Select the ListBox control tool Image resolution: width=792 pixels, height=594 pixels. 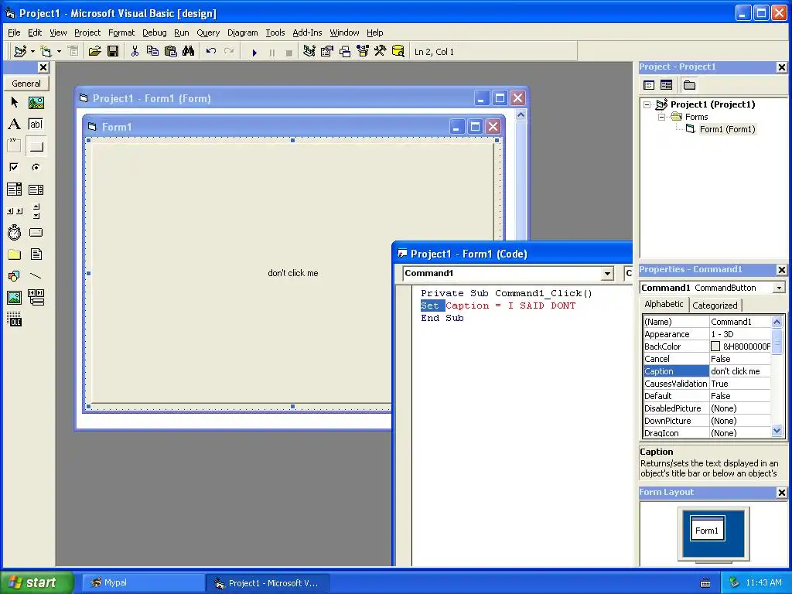[x=36, y=189]
